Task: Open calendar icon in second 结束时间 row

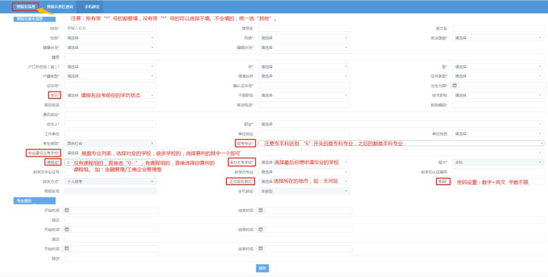Action: 261,229
